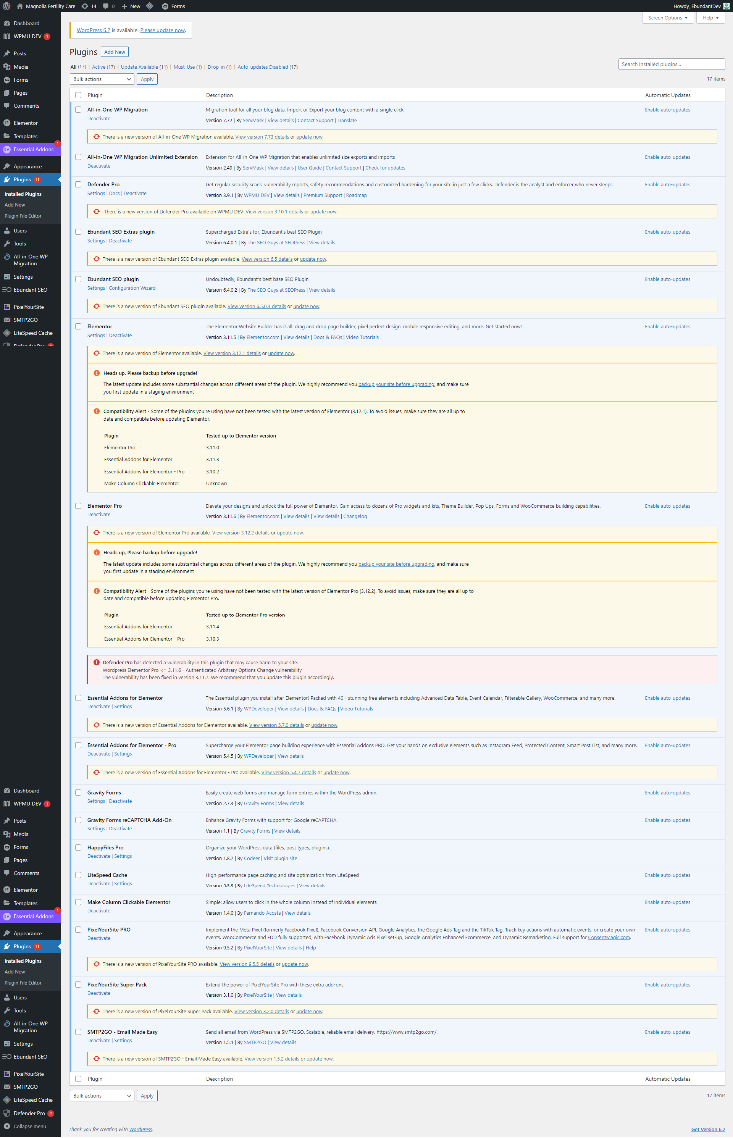Open Essential Addons in top sidebar
The height and width of the screenshot is (1138, 733).
point(33,149)
